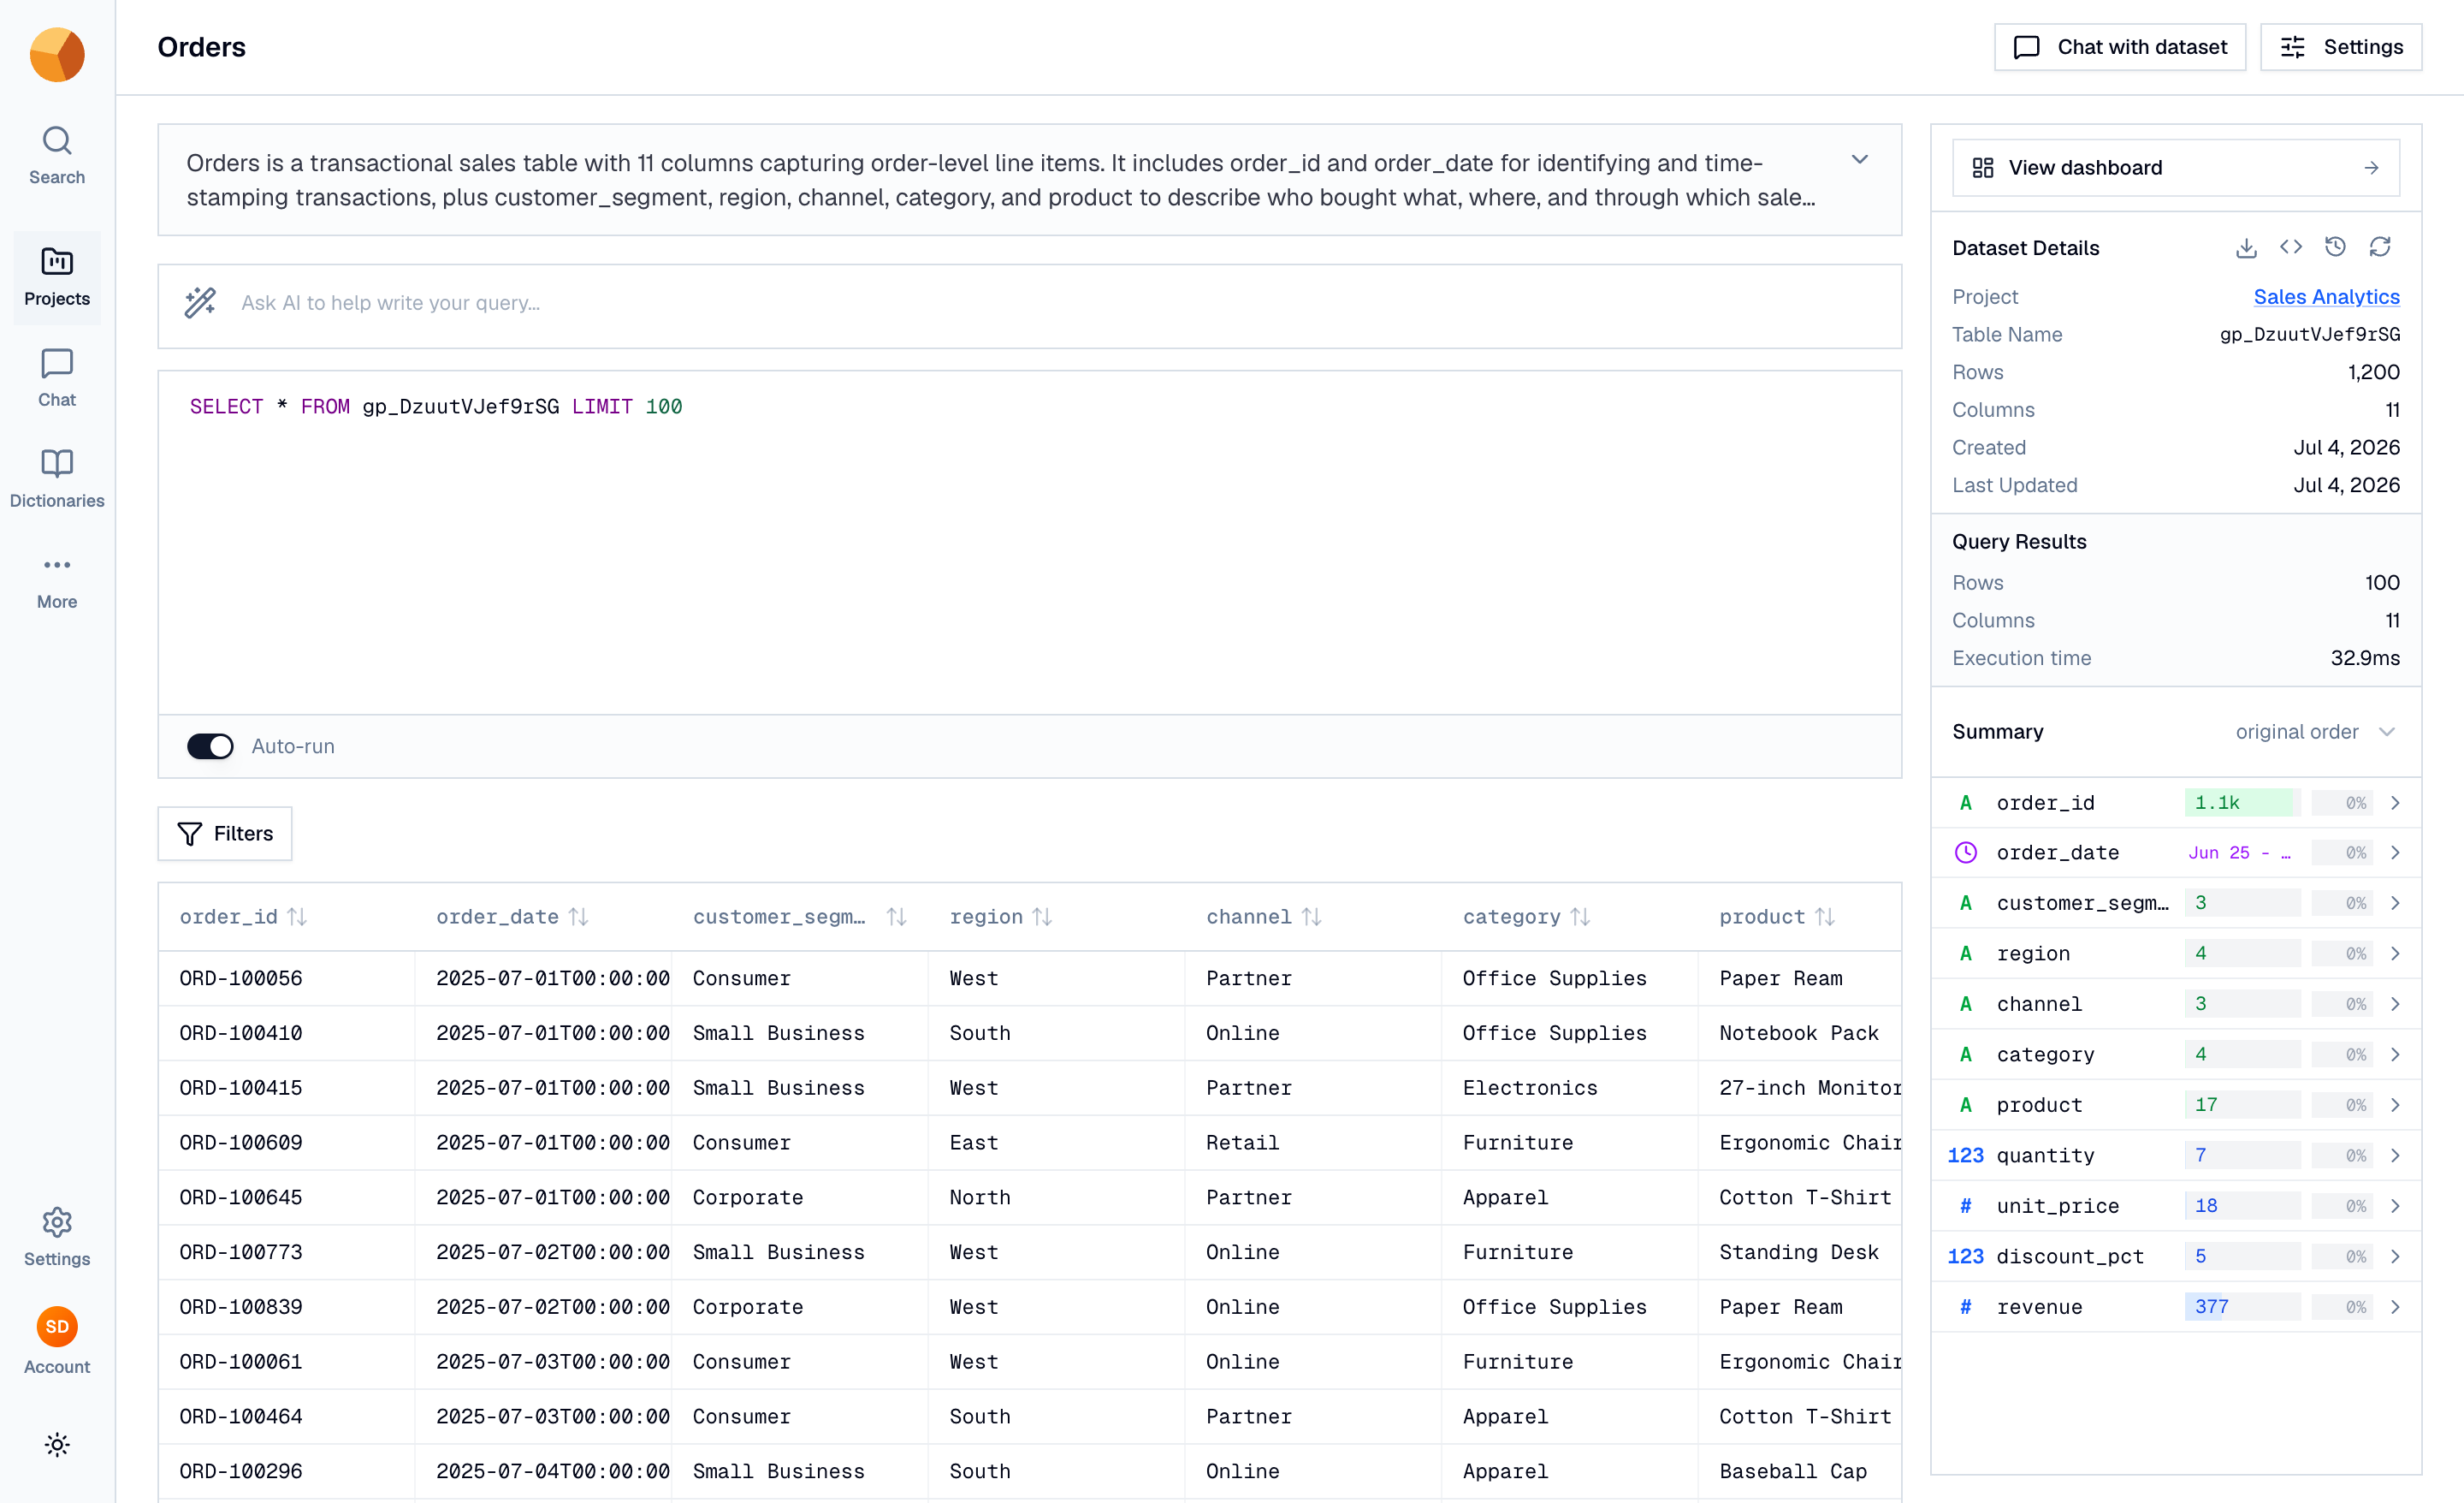The height and width of the screenshot is (1503, 2464).
Task: Expand order_id summary row chevron
Action: tap(2395, 803)
